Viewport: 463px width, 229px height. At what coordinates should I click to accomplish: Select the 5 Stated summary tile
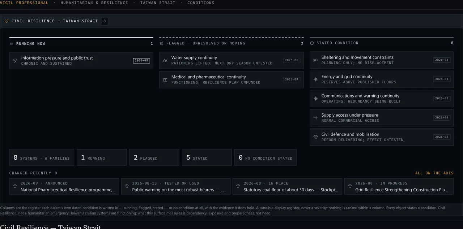coord(207,157)
